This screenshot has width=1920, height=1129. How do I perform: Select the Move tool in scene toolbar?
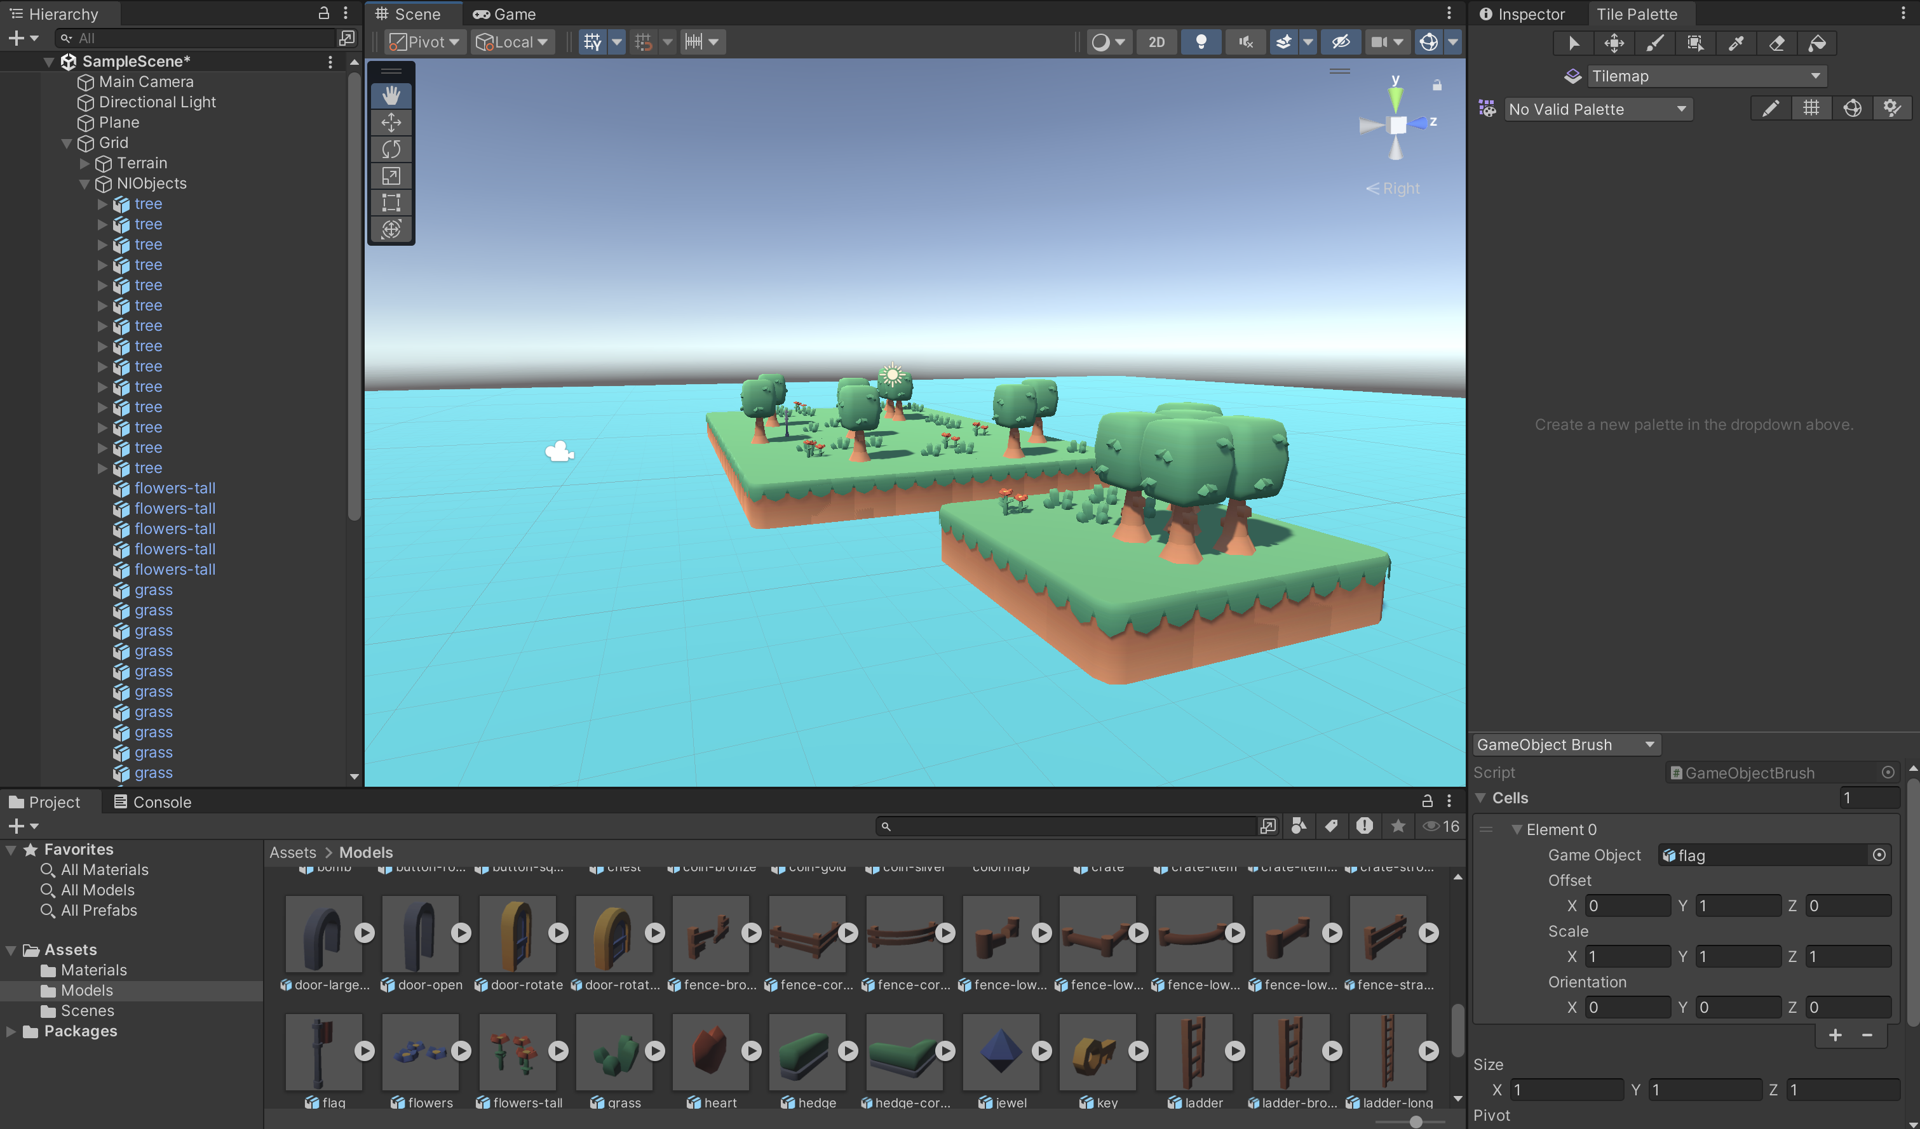[391, 123]
